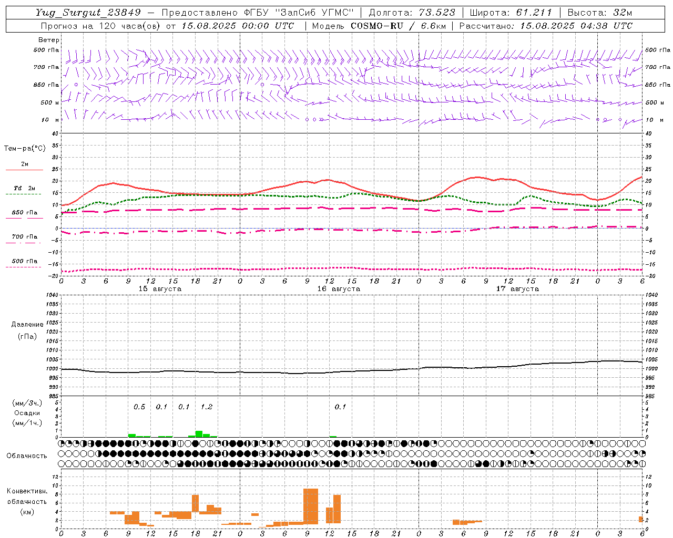Click the Конвективн. convective cloud label
The image size is (673, 538).
(x=27, y=491)
